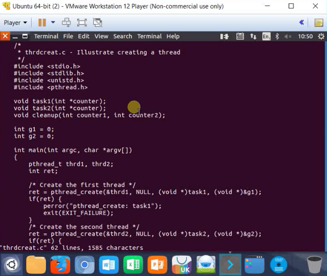Open the battery indicator in top panel

coord(225,36)
